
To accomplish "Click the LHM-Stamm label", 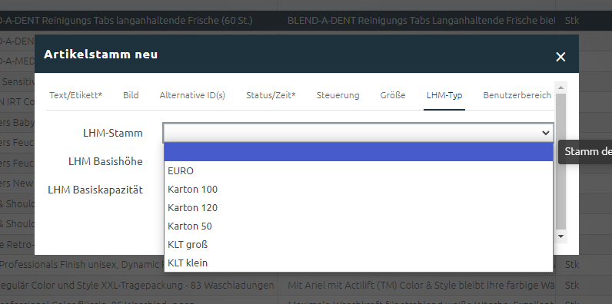I will pos(113,134).
